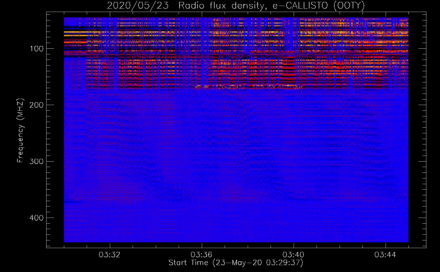
Task: Click the '400' frequency tick label
Action: [36, 218]
